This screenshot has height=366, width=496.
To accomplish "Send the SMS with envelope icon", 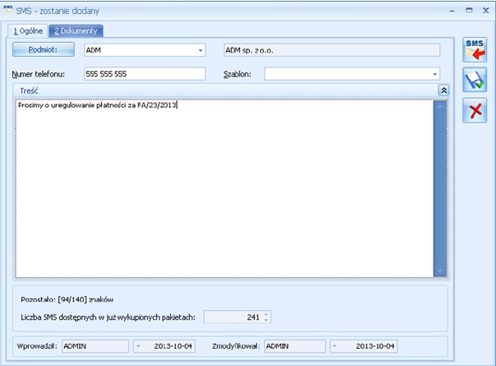I will (475, 49).
